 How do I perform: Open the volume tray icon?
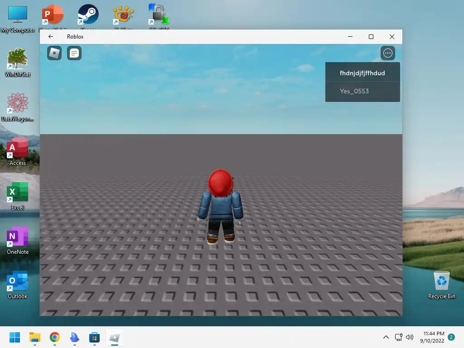(410, 337)
